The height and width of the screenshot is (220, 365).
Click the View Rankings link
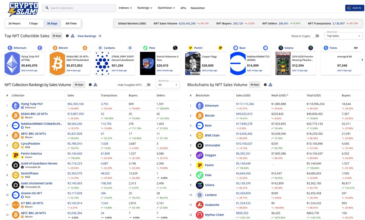tap(87, 36)
